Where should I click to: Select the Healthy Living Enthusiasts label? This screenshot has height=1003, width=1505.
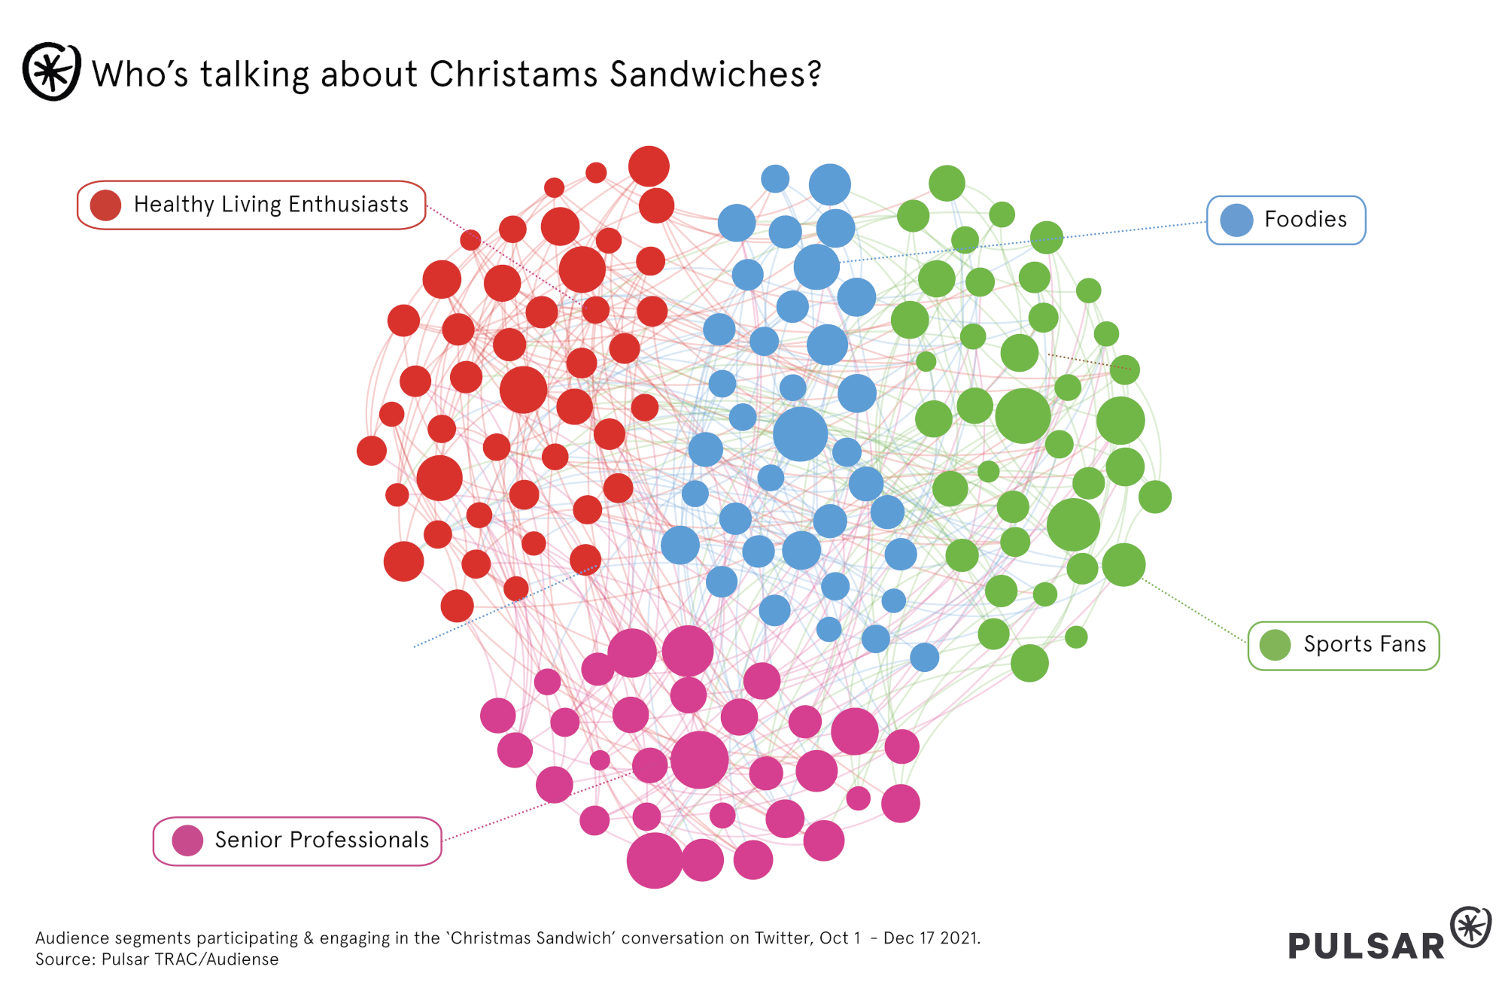point(271,205)
